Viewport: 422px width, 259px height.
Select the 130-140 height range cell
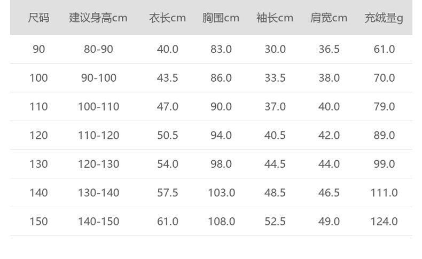[98, 193]
